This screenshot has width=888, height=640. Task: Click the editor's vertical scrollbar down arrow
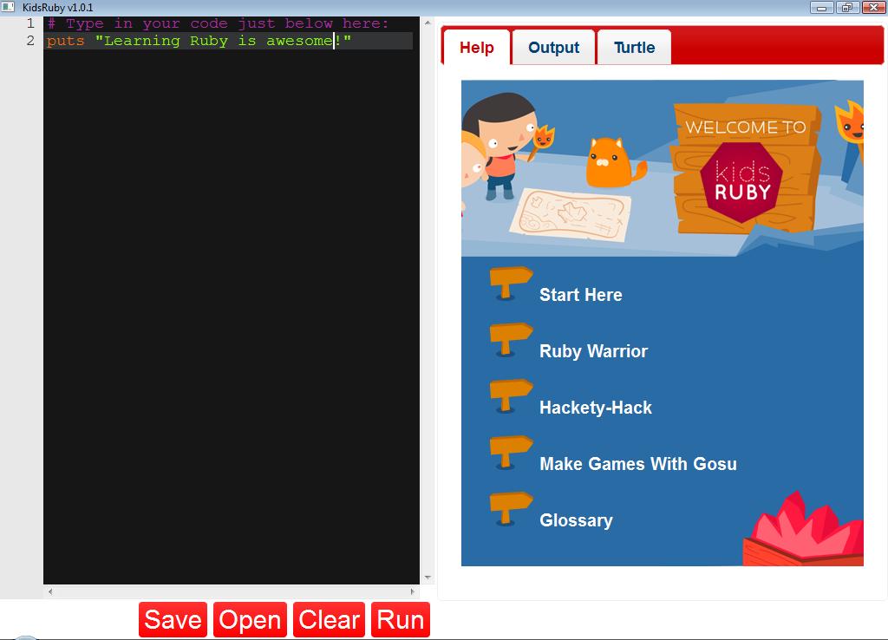coord(428,578)
